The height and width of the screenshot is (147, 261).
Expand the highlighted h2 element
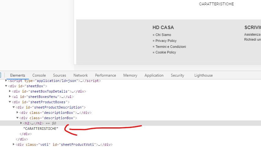tap(21, 123)
